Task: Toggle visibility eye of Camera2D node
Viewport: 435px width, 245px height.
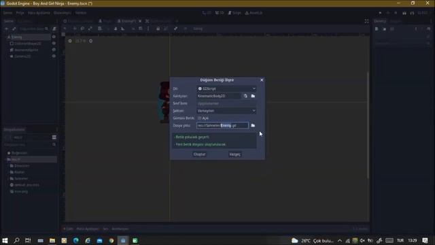Action: click(x=54, y=56)
